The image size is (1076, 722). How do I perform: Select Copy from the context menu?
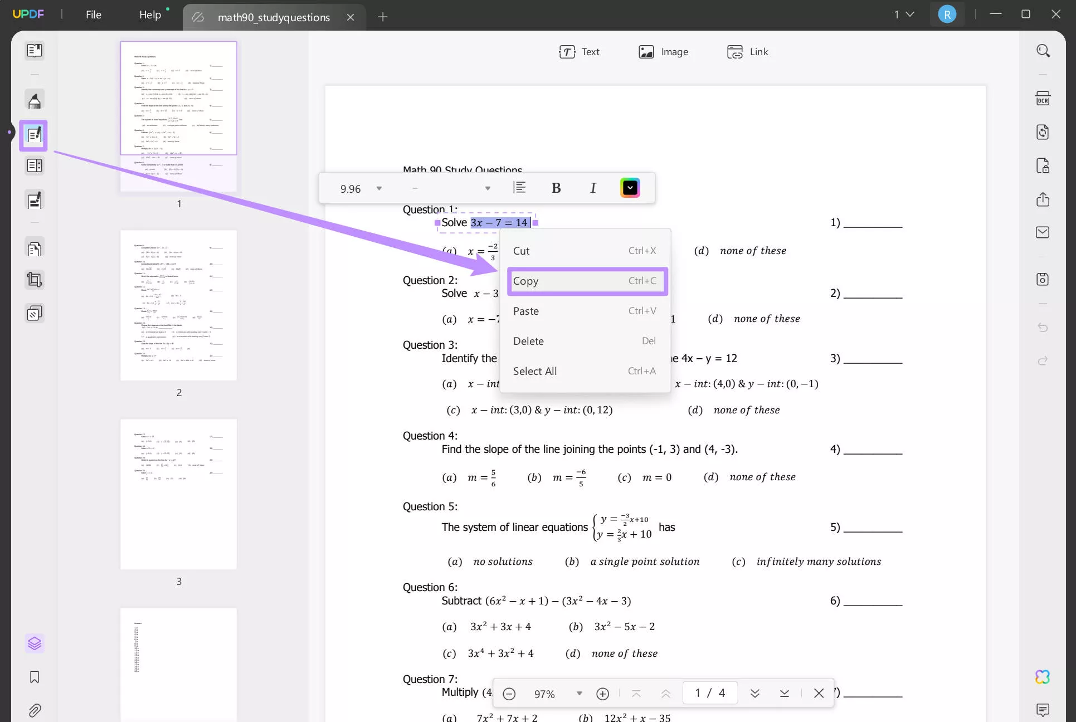585,280
